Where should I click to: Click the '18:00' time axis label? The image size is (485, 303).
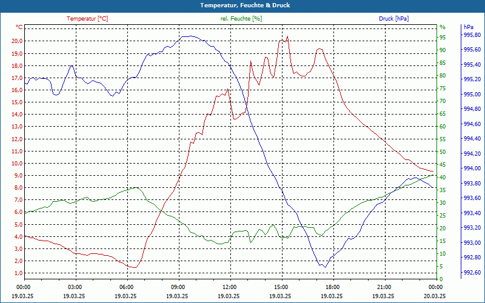333,287
